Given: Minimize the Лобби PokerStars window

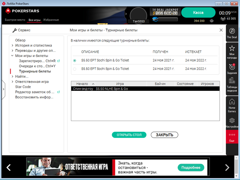Looking at the screenshot, I should [x=219, y=3].
